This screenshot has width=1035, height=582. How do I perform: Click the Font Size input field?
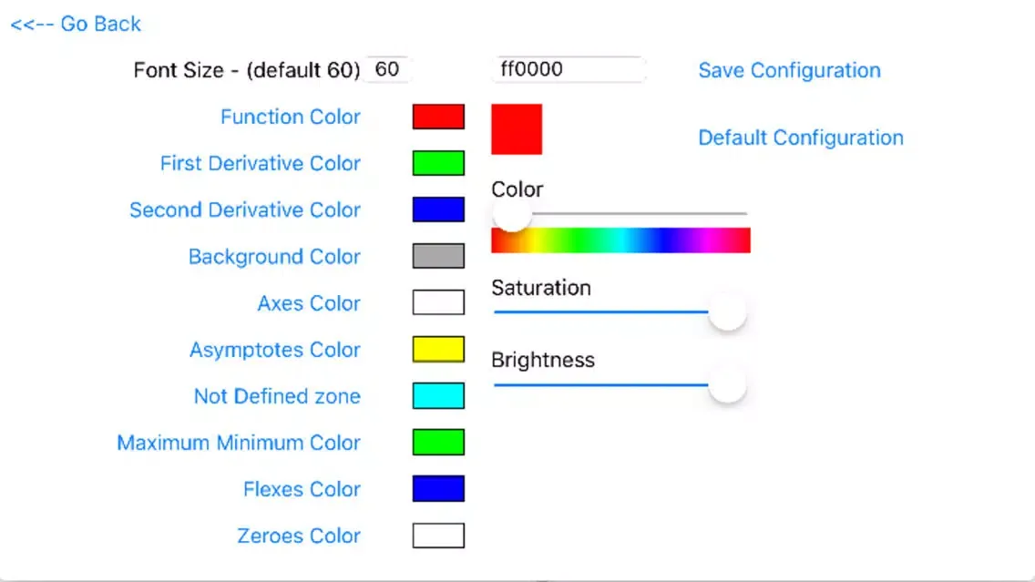[388, 69]
